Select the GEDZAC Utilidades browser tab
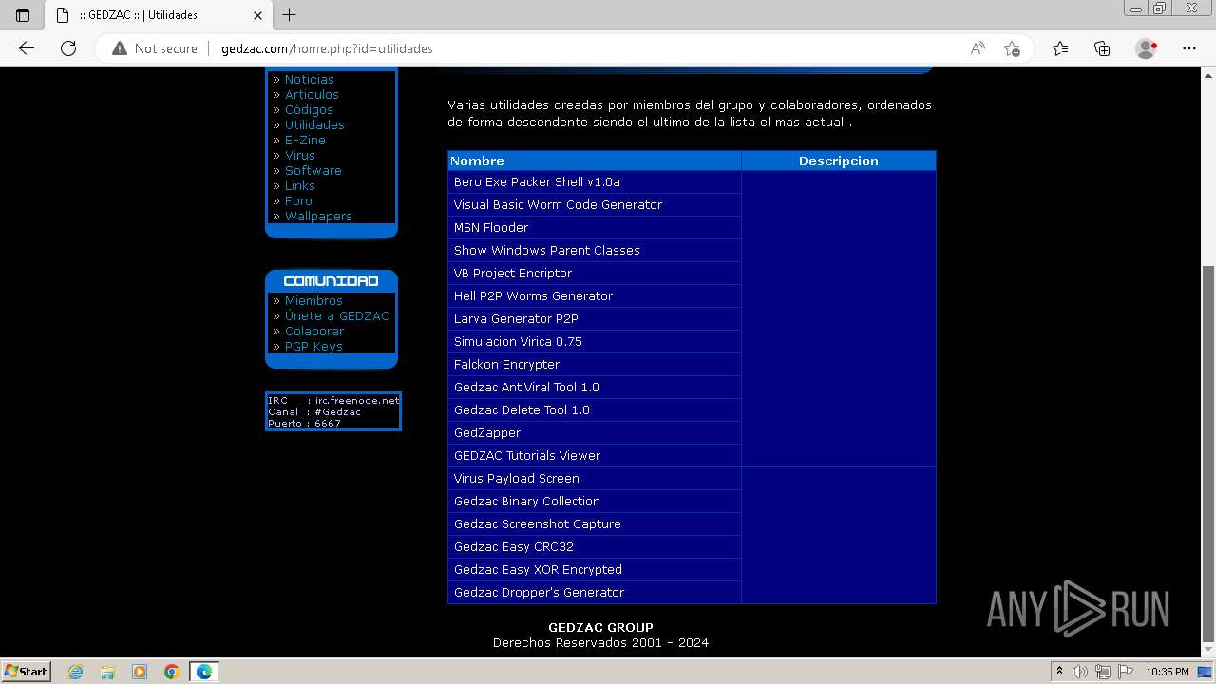 (x=157, y=15)
